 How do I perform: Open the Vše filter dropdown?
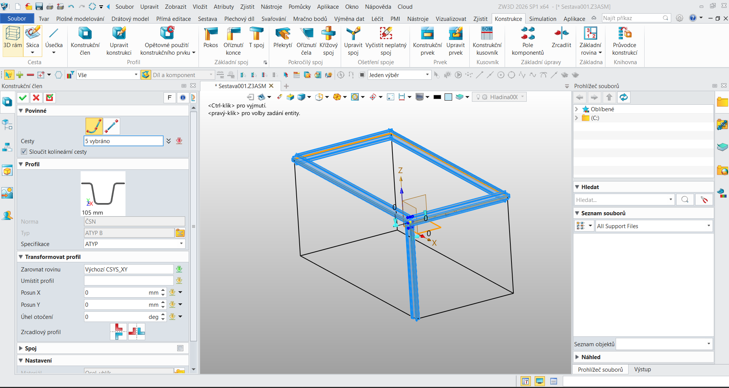(136, 75)
